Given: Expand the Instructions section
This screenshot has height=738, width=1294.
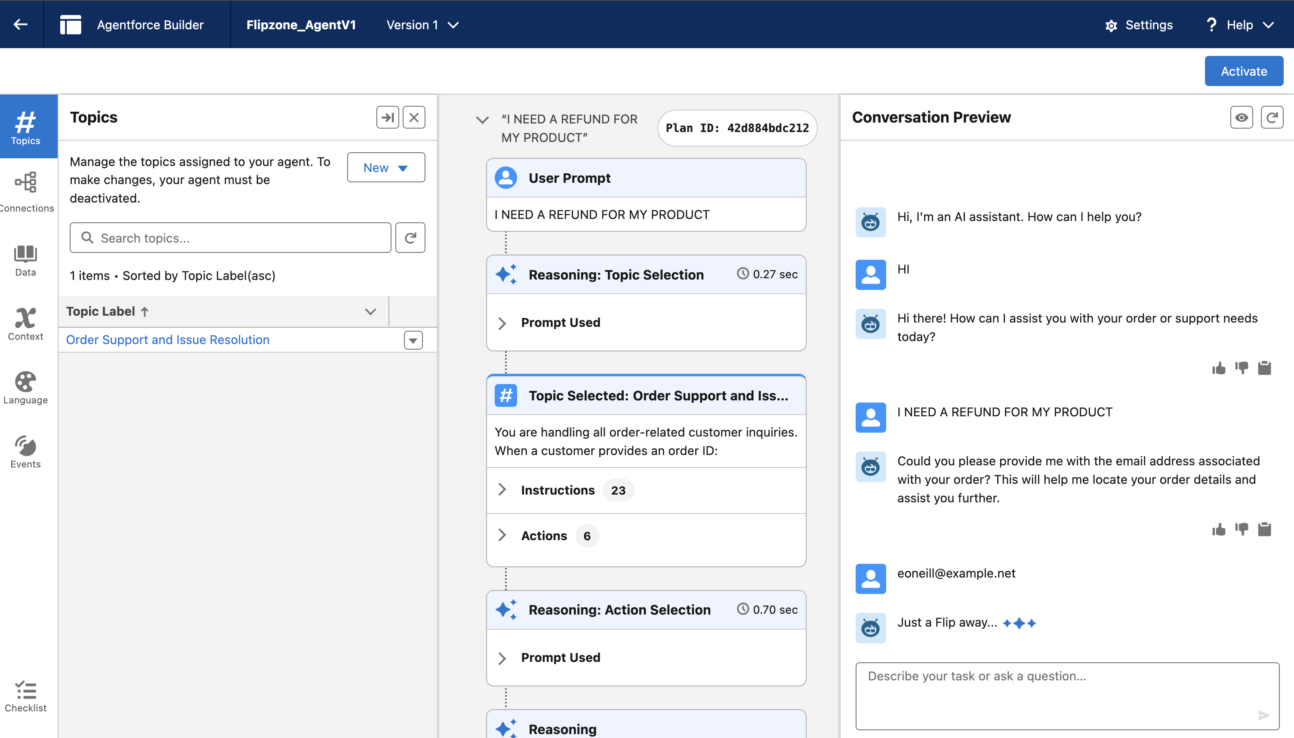Looking at the screenshot, I should click(558, 489).
